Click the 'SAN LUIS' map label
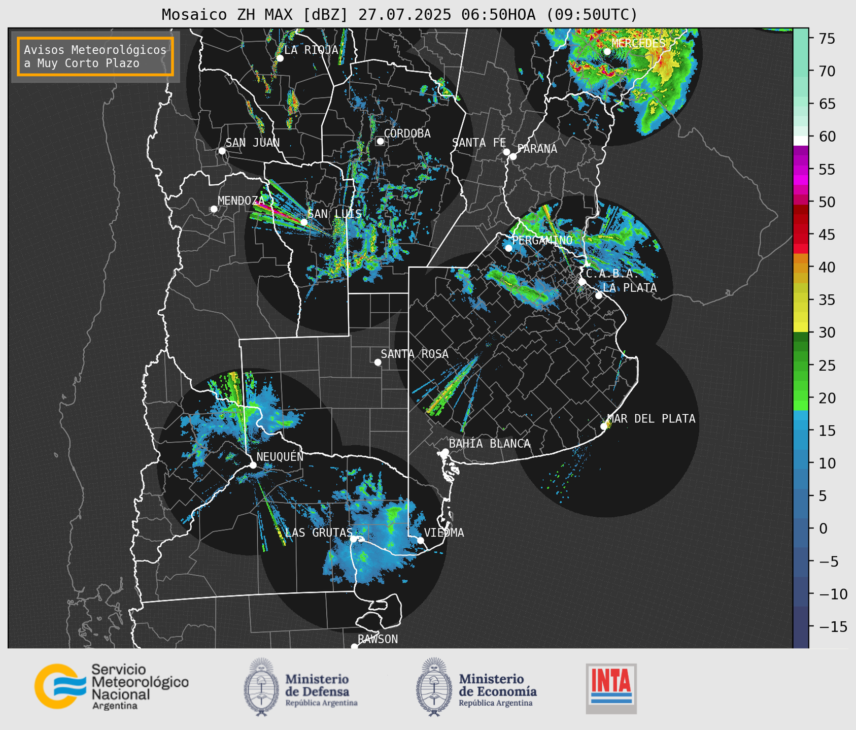856x730 pixels. point(335,214)
